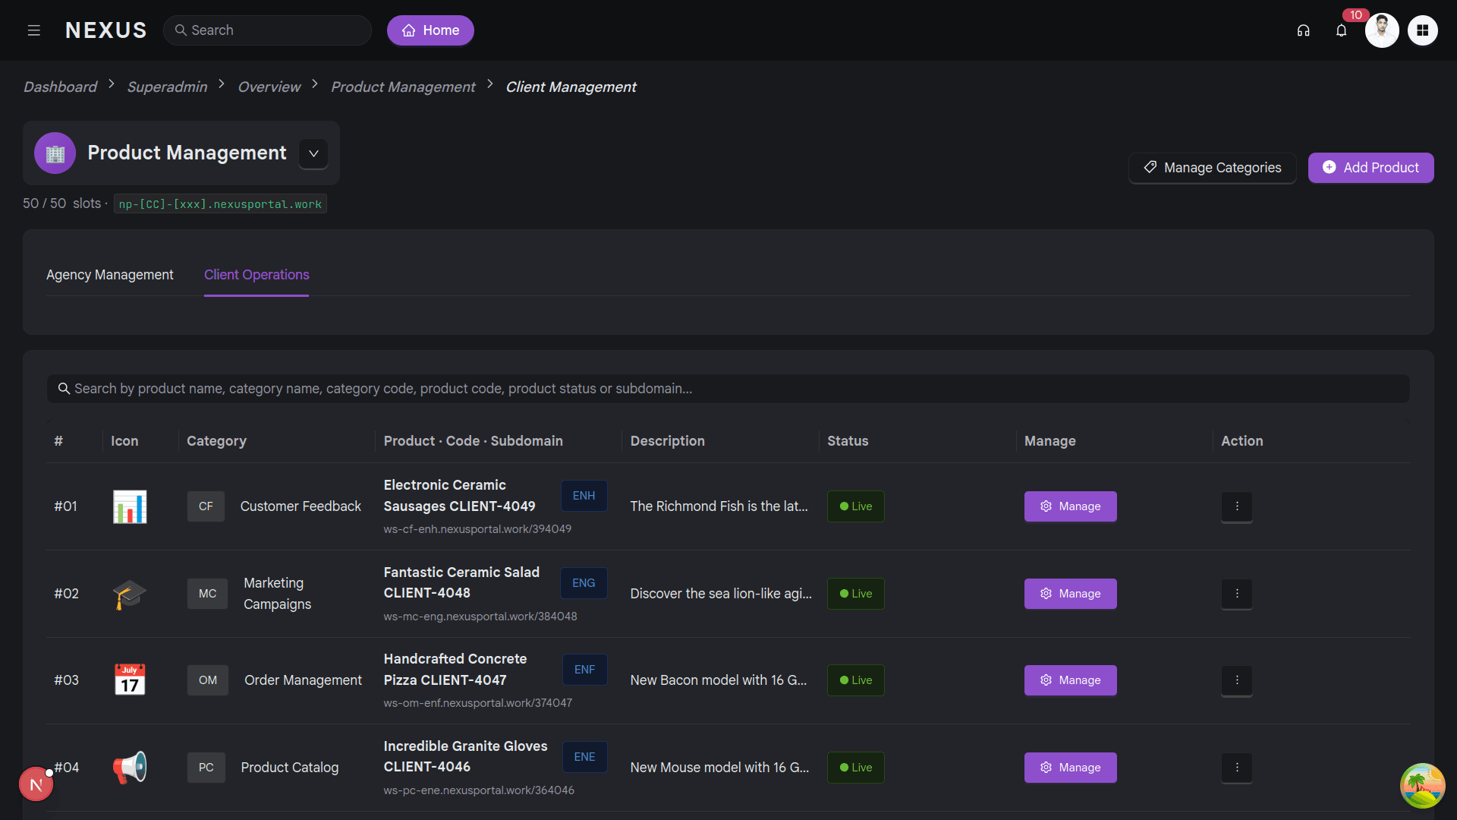Click the calendar icon in row #03

coord(130,680)
